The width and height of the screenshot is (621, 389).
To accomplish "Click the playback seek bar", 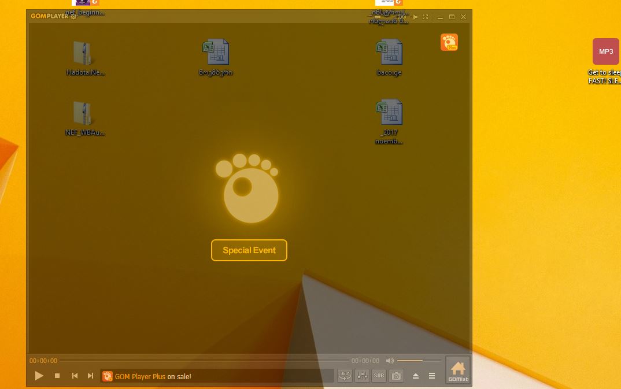I will [204, 361].
